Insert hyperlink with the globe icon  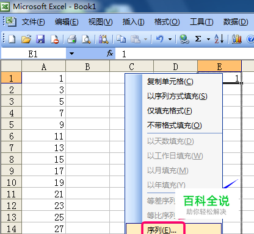tap(184, 39)
